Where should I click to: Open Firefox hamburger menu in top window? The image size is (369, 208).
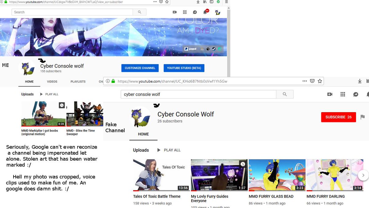(227, 2)
